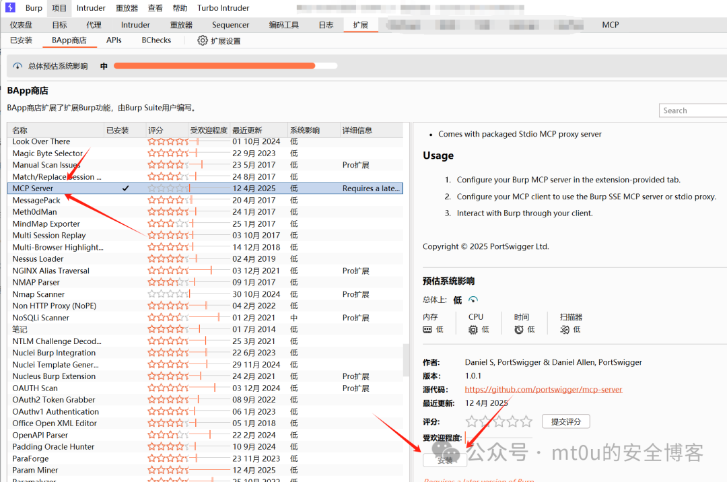
Task: Select the NGINX Alias Traversal extension
Action: click(205, 271)
